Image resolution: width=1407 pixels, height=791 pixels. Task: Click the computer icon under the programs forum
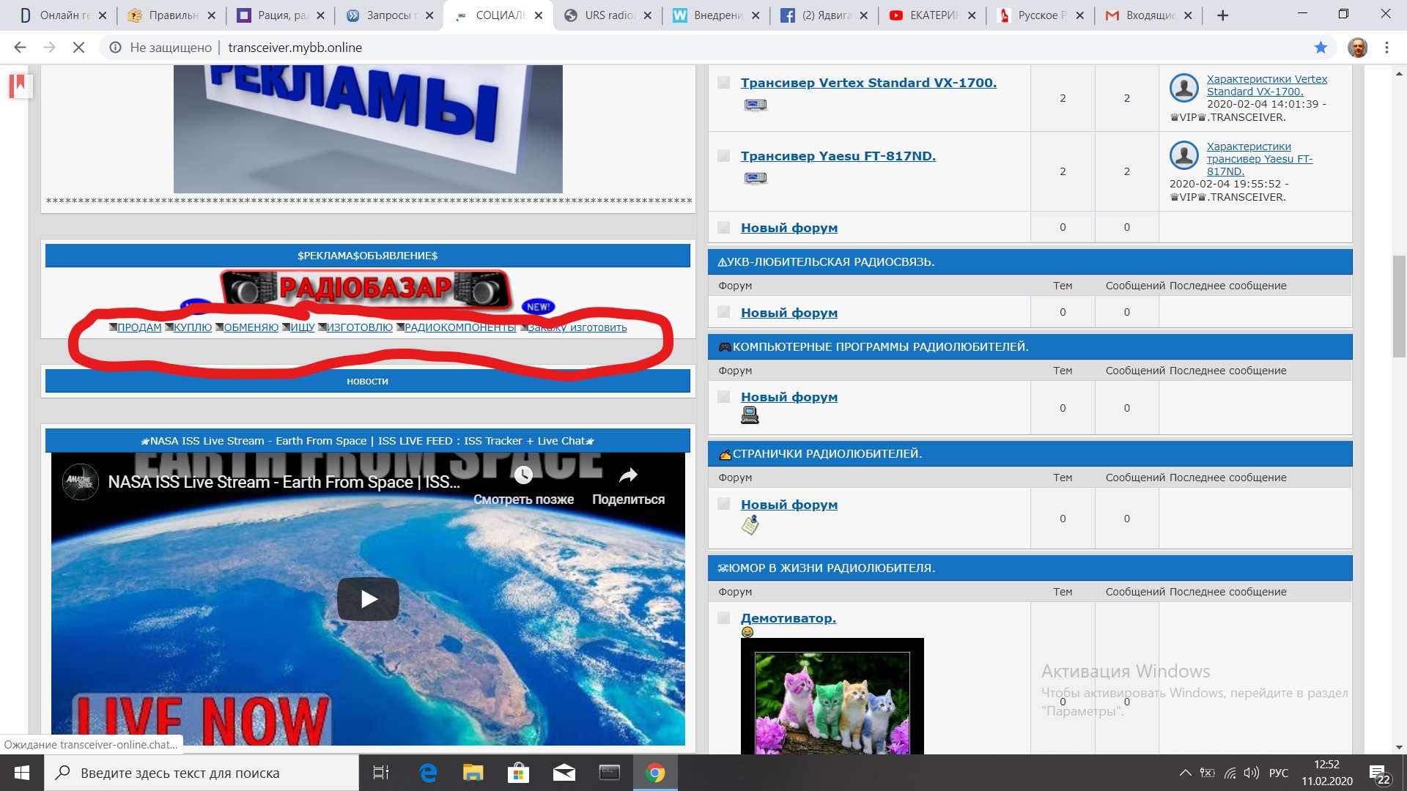[750, 416]
